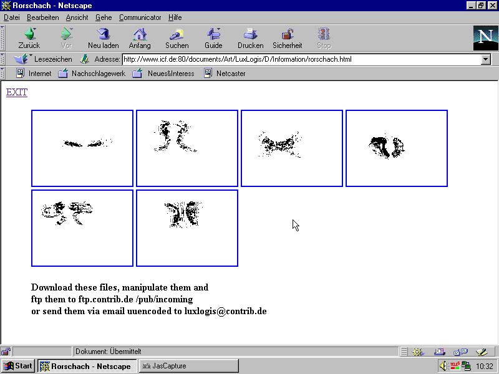Click the ftp.contrib.de /pub/incoming text
The image size is (499, 374).
click(135, 299)
